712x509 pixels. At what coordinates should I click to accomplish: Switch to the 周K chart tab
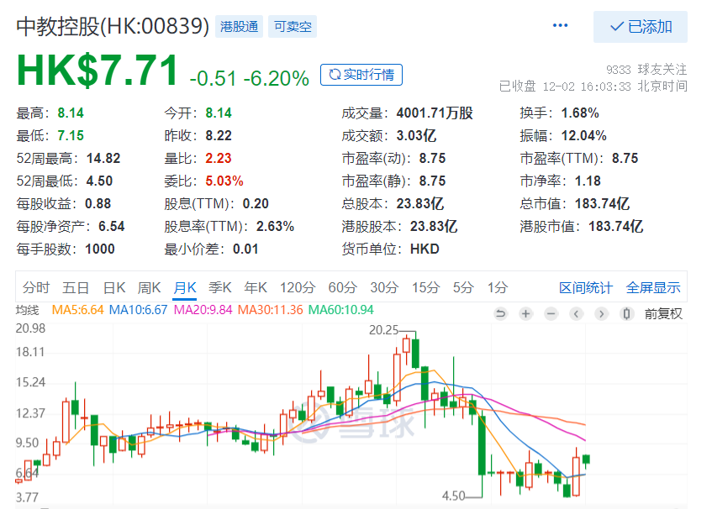click(149, 287)
